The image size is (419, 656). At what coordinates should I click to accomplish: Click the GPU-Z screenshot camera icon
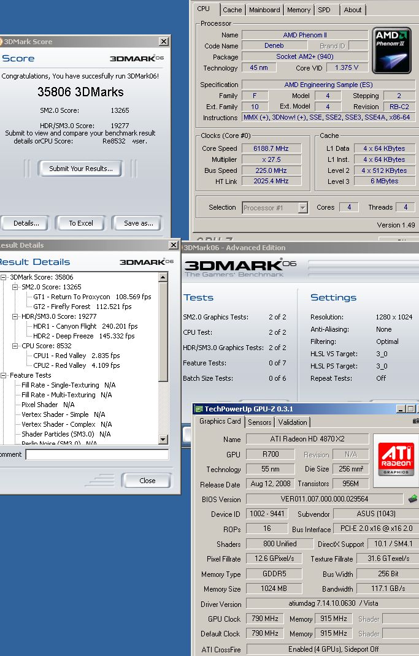click(416, 422)
